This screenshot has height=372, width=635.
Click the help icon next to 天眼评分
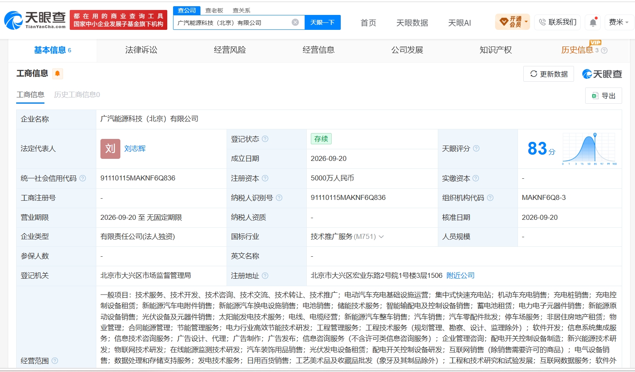pyautogui.click(x=476, y=148)
